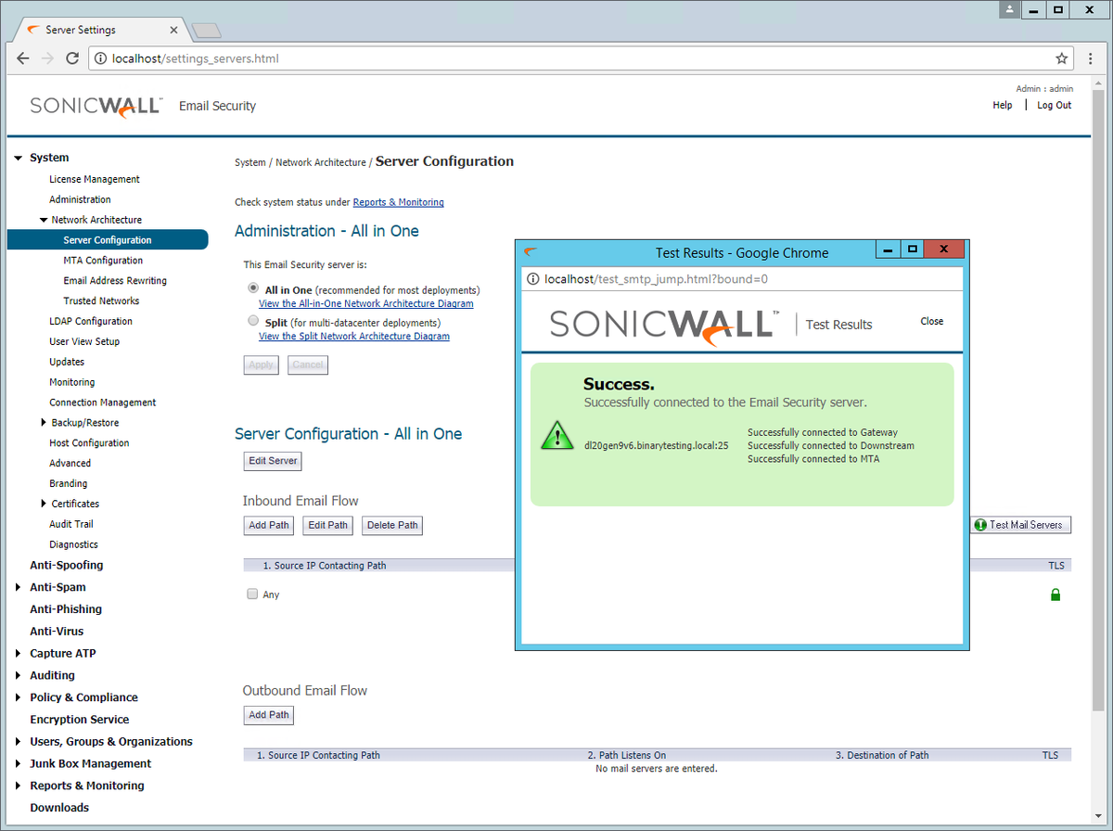This screenshot has height=831, width=1113.
Task: Check the Any checkbox under Inbound Email Flow
Action: [251, 594]
